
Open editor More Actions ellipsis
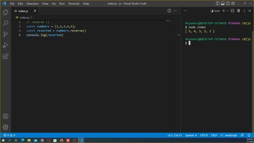click(175, 11)
